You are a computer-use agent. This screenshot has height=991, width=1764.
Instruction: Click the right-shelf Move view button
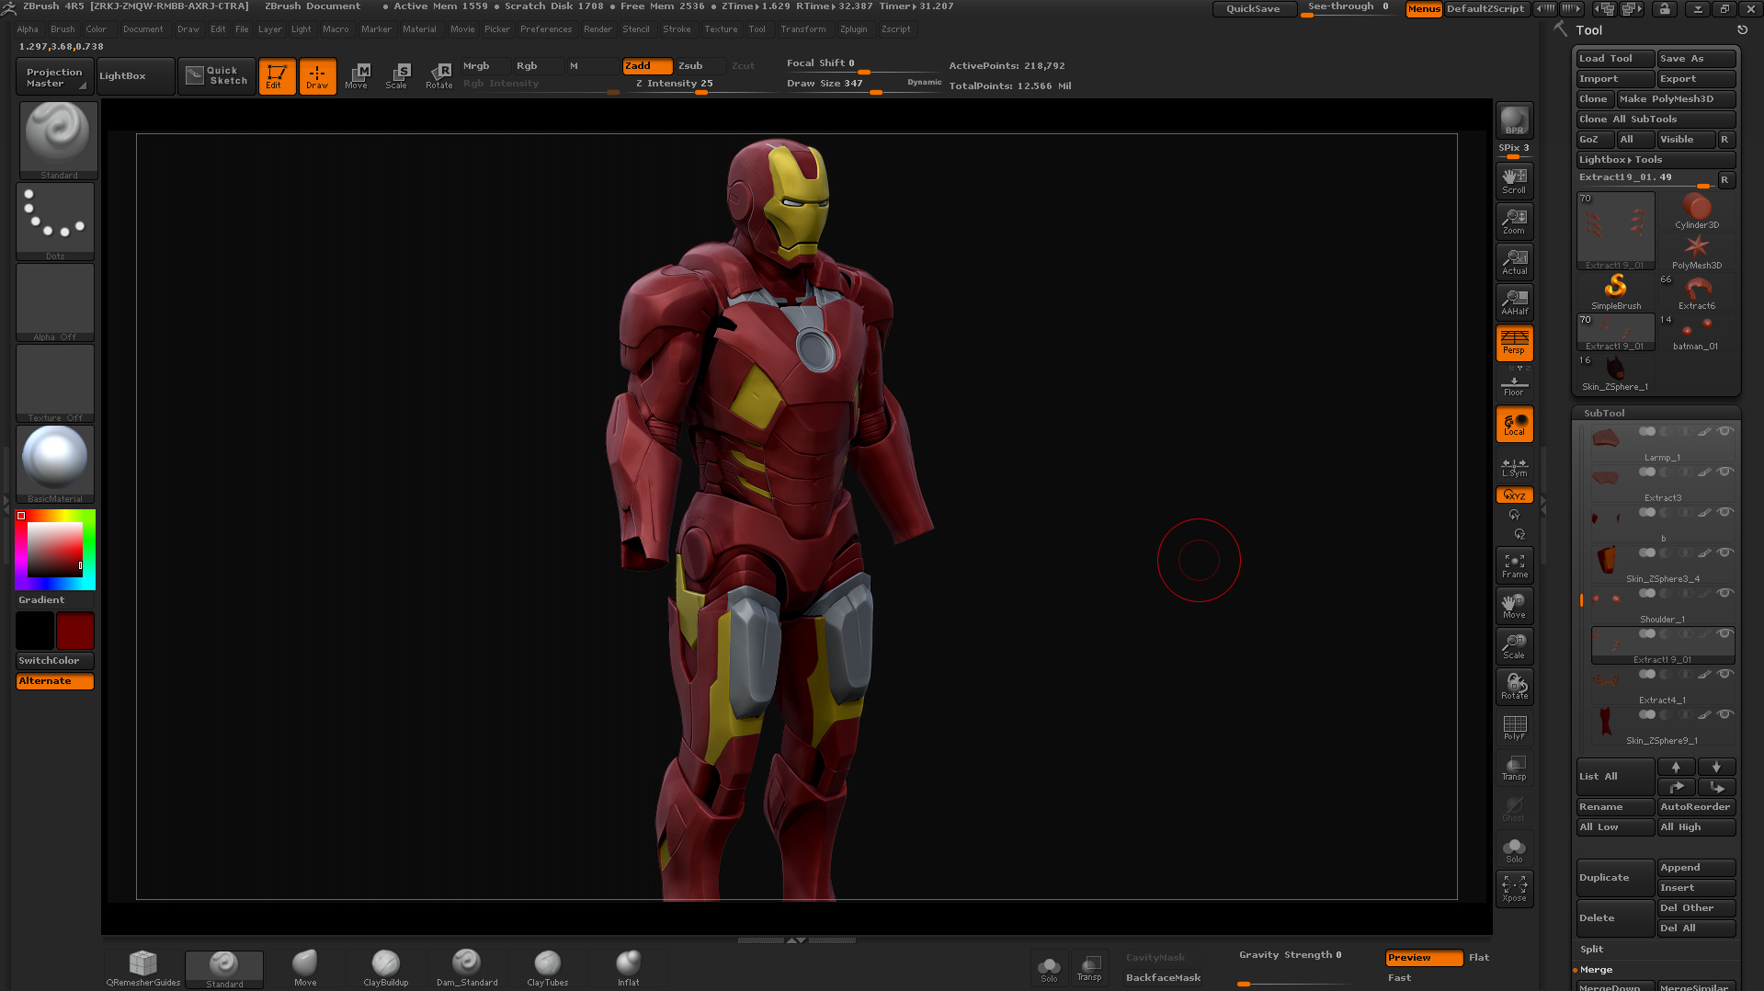(x=1514, y=606)
